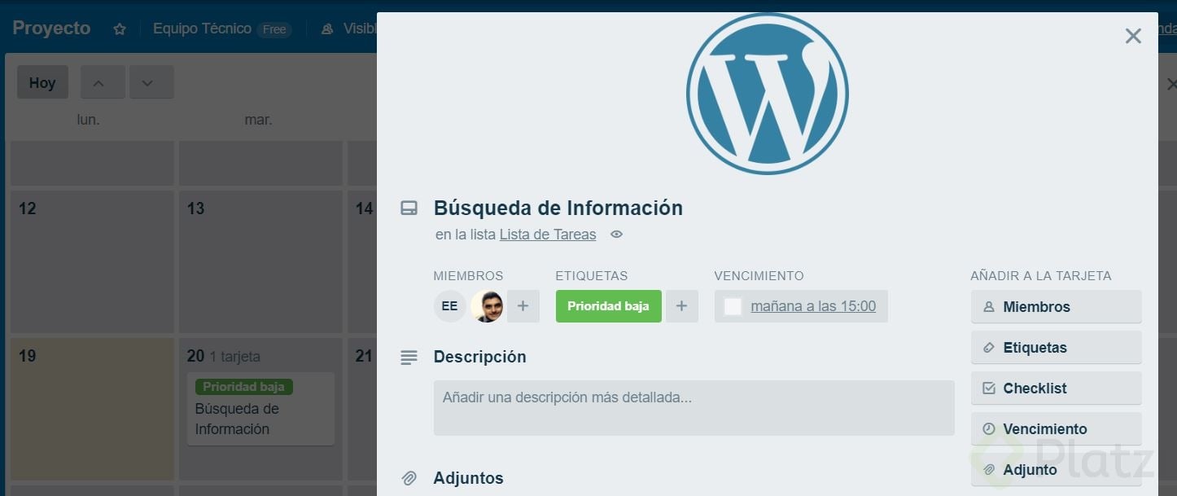Open the Vencimiento sidebar button

tap(1057, 429)
